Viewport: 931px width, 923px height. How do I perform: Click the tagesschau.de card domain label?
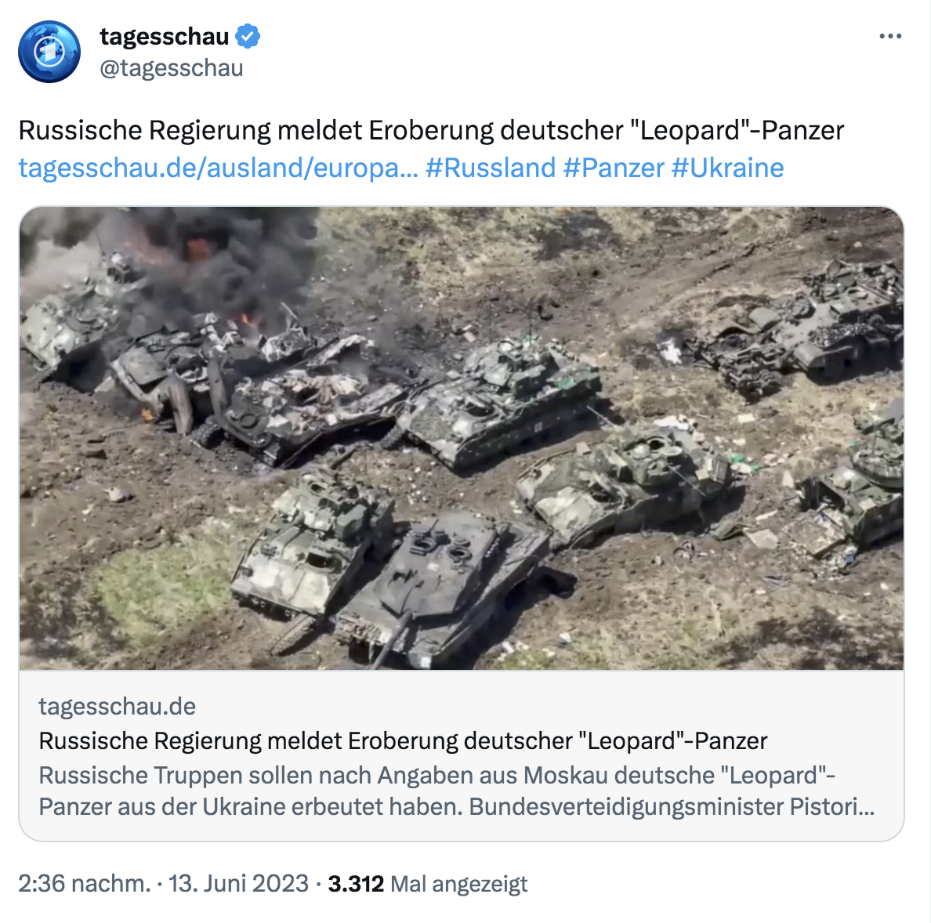coord(117,706)
